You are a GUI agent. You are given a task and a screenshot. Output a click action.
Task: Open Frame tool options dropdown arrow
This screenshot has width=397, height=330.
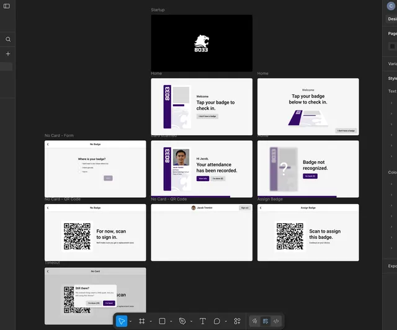pyautogui.click(x=151, y=321)
